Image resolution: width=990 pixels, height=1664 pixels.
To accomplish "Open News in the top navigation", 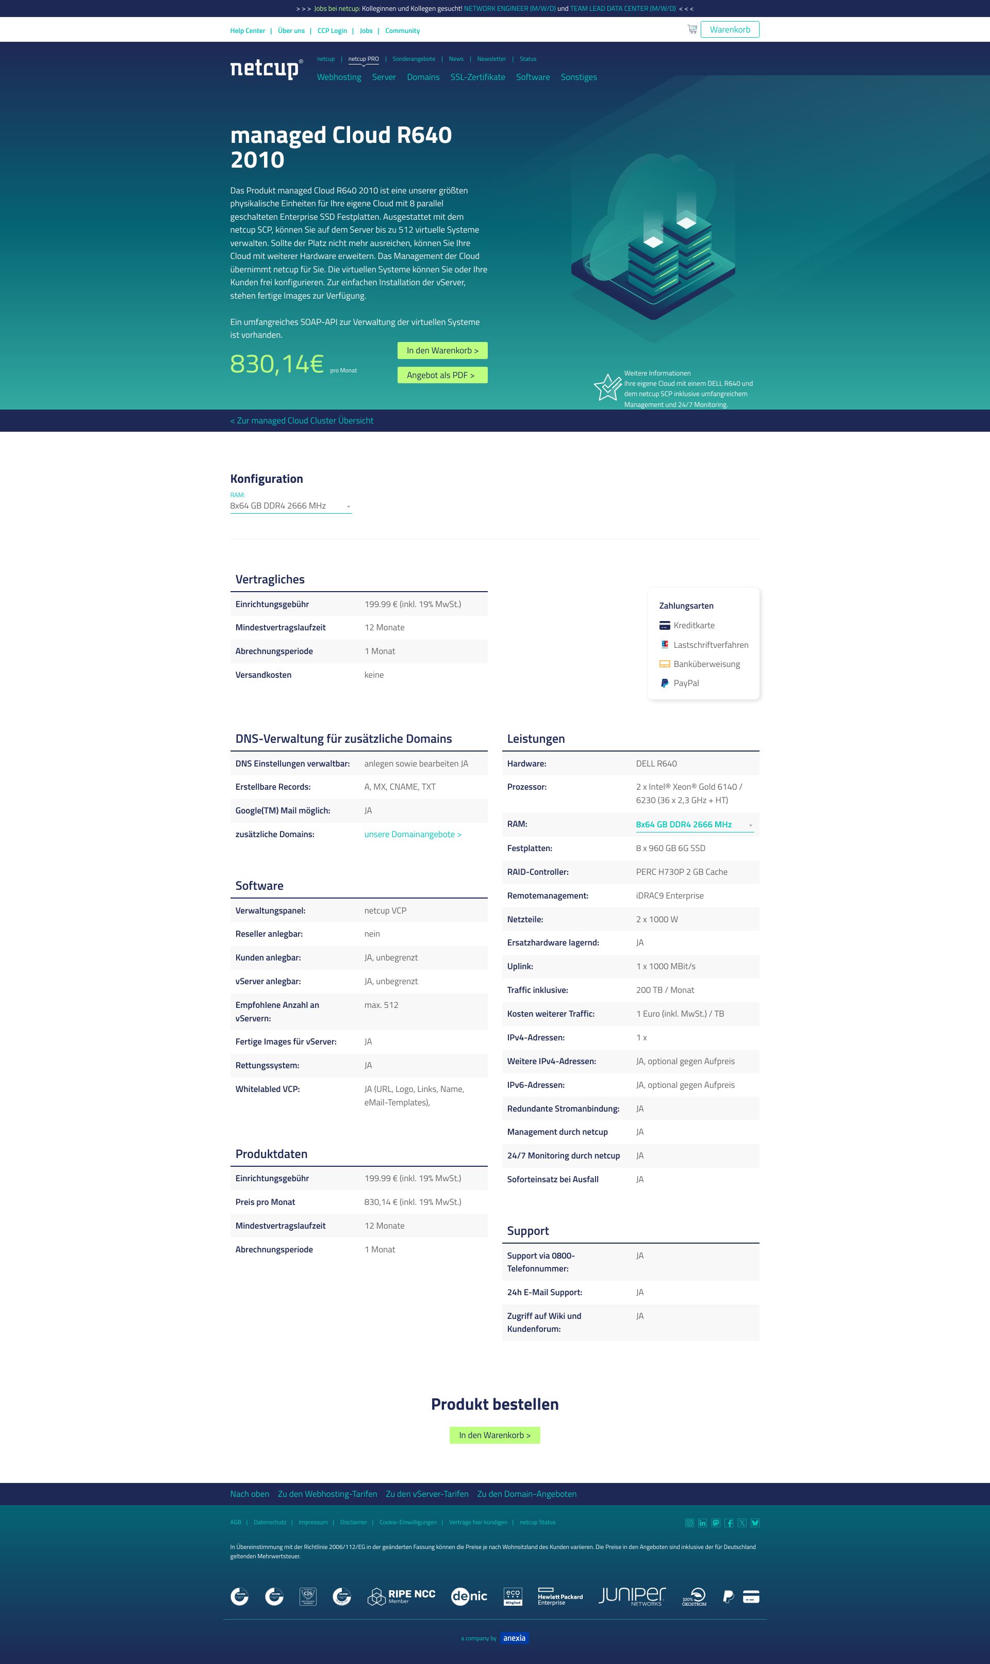I will pyautogui.click(x=456, y=59).
